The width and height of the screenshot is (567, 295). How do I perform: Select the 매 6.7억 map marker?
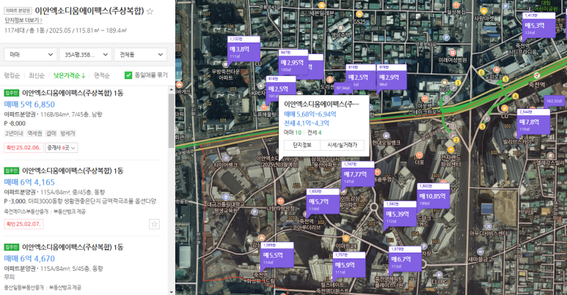click(405, 259)
